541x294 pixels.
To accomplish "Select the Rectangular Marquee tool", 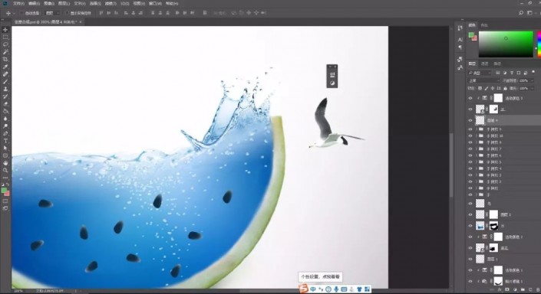I will (5, 38).
